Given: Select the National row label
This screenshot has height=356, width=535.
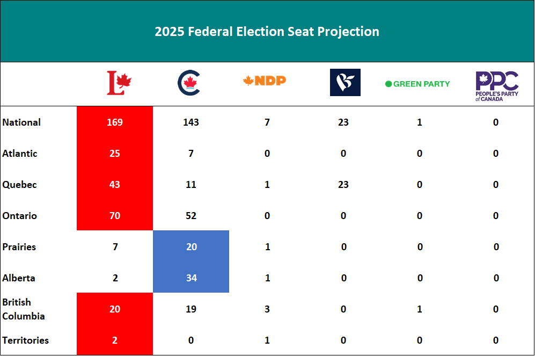Looking at the screenshot, I should point(21,122).
